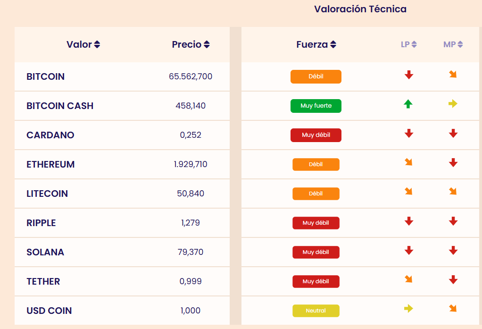
Task: Open the CARDANO asset link
Action: pyautogui.click(x=50, y=135)
